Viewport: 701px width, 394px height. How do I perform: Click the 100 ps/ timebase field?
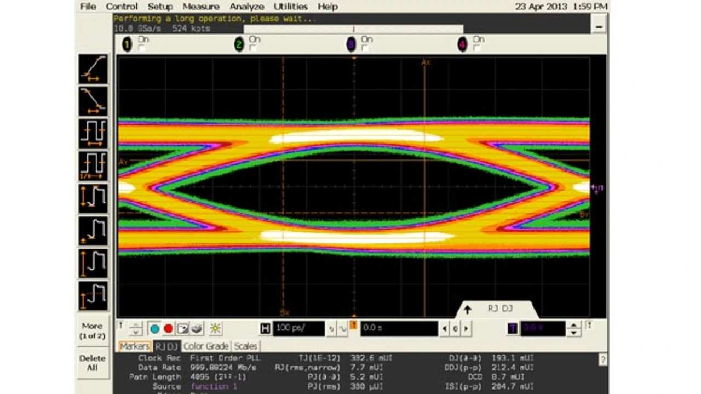(298, 329)
